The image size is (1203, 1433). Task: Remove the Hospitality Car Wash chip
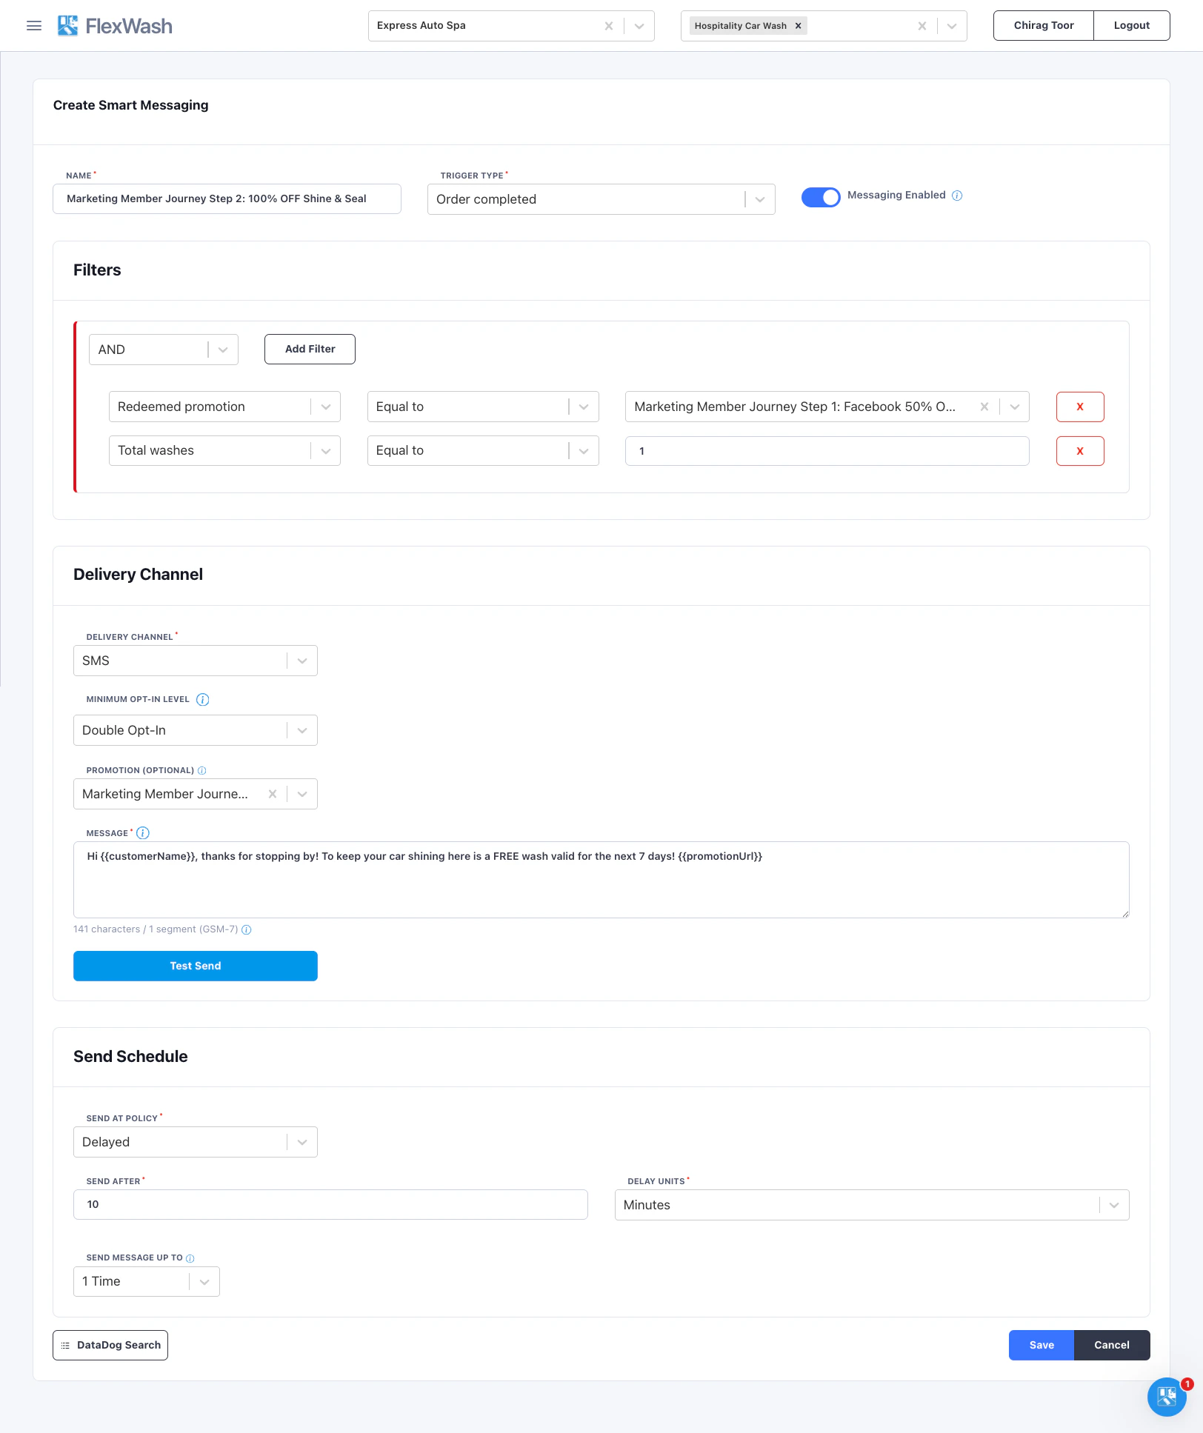799,25
